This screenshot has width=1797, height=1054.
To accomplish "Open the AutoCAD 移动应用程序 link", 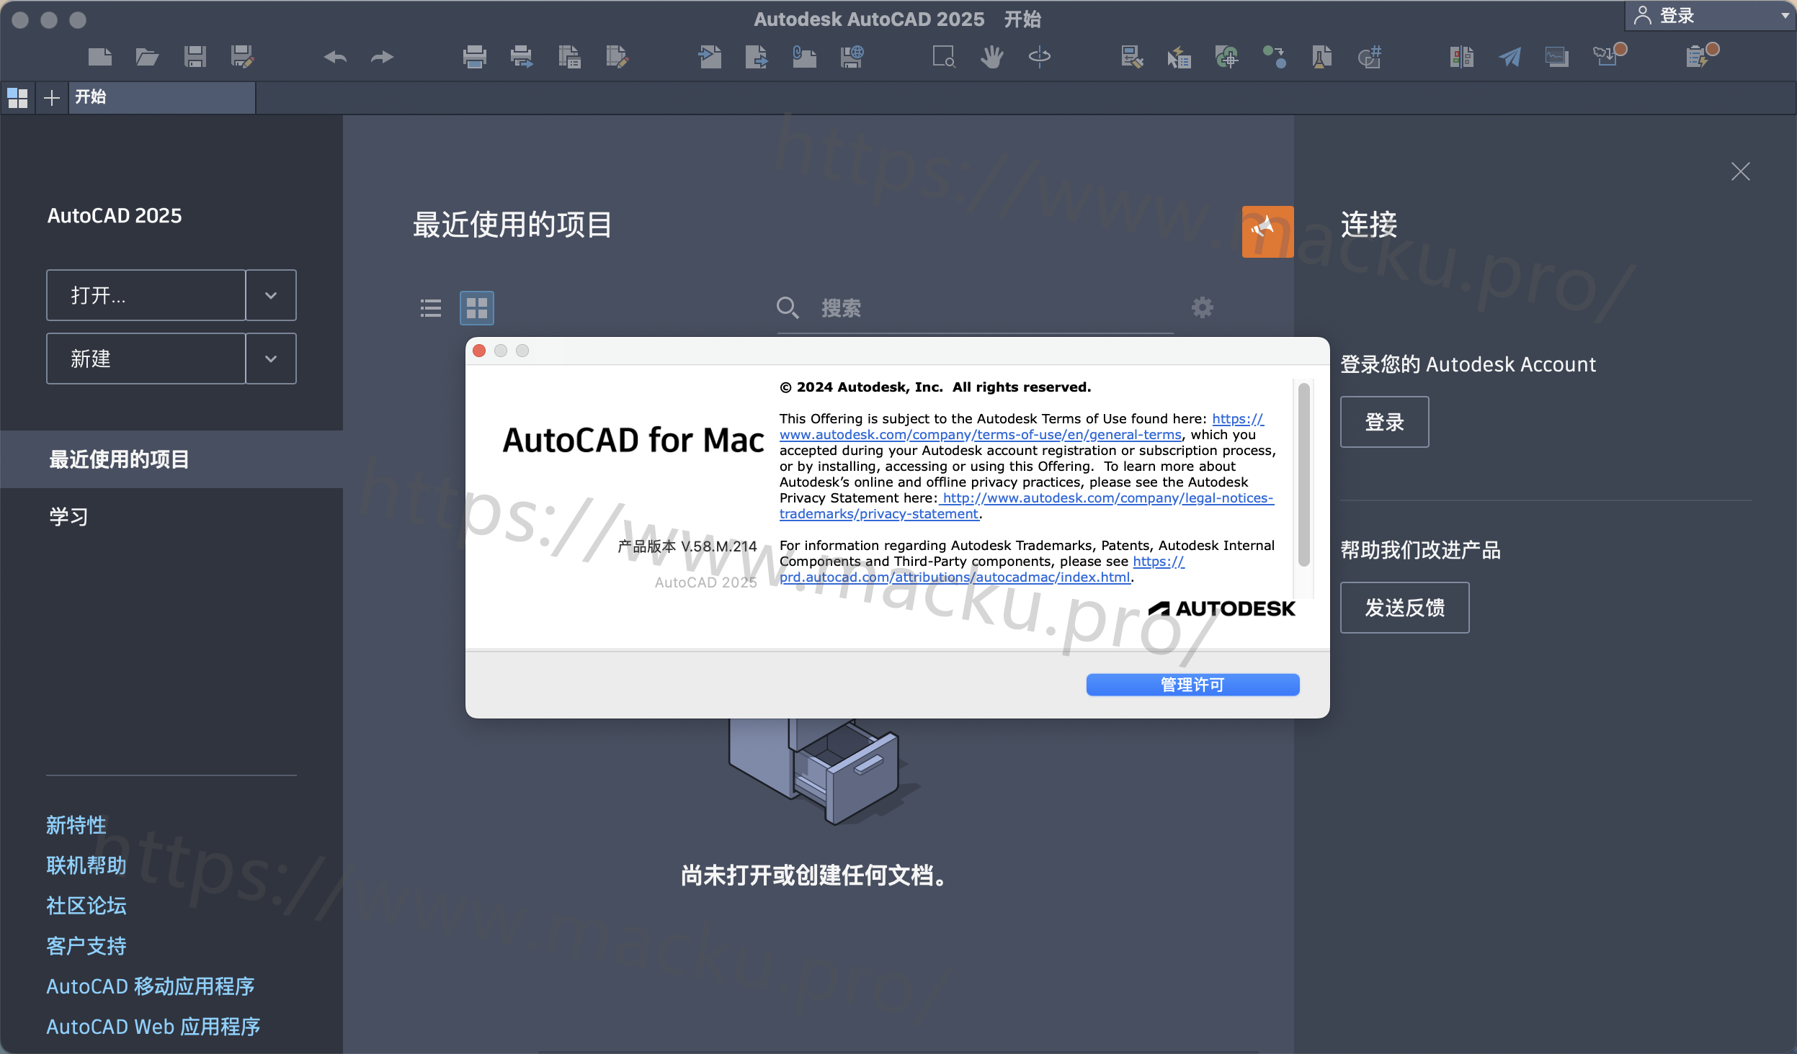I will pyautogui.click(x=151, y=986).
